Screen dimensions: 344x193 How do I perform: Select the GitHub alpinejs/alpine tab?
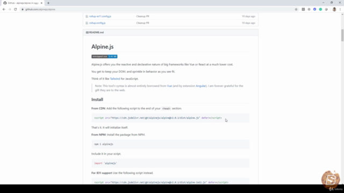pyautogui.click(x=23, y=3)
